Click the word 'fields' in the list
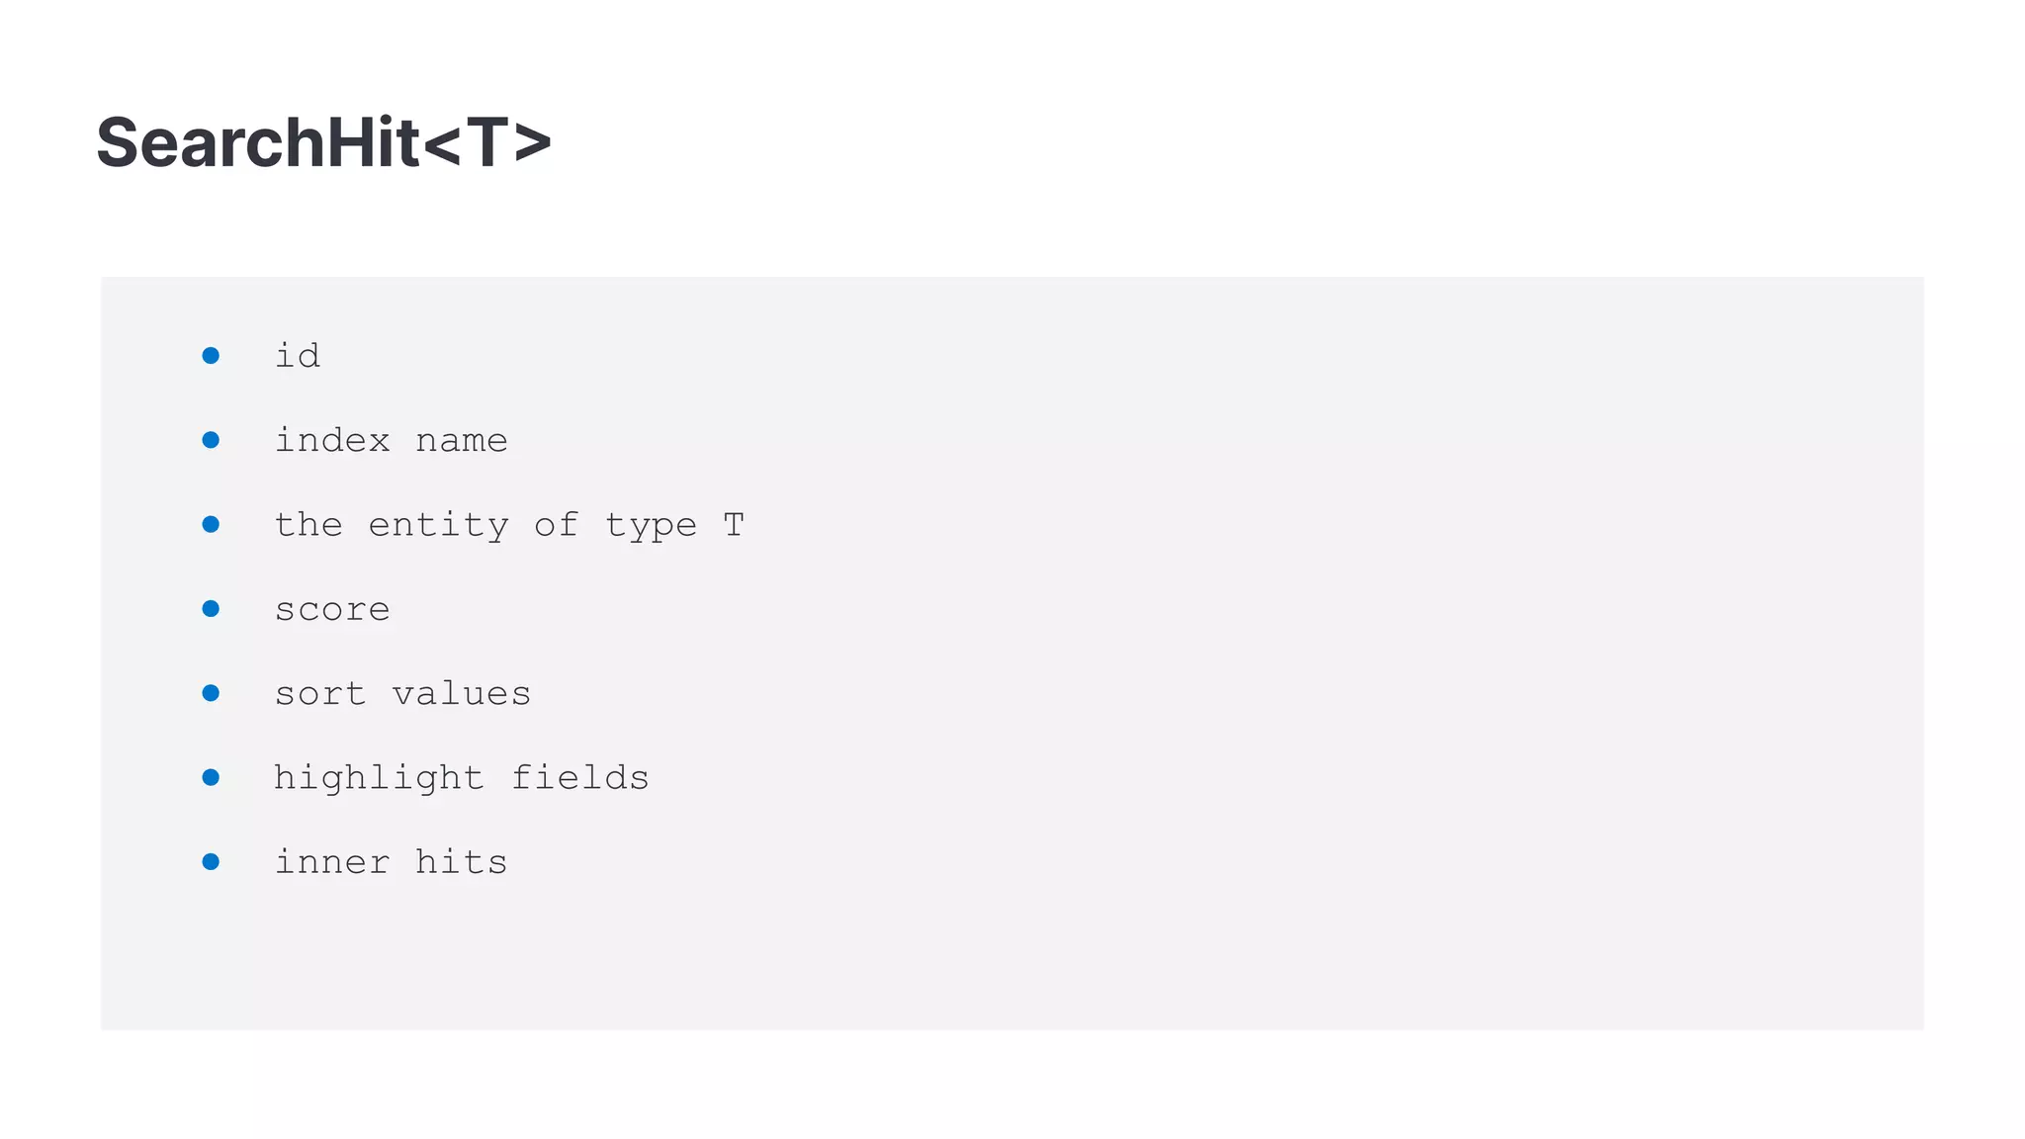This screenshot has width=2025, height=1139. 579,778
